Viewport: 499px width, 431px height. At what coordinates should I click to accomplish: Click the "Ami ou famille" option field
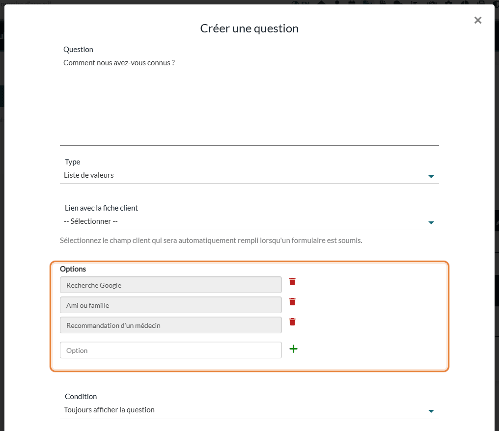[x=170, y=305]
